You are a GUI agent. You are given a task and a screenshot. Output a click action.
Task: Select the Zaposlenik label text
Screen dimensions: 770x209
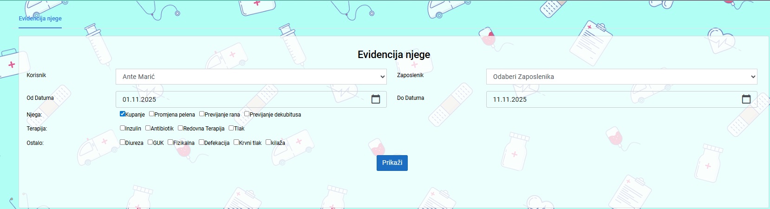click(x=410, y=75)
